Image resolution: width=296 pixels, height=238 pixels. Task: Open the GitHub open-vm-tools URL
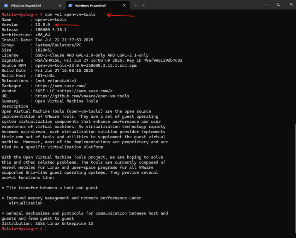[x=82, y=96]
